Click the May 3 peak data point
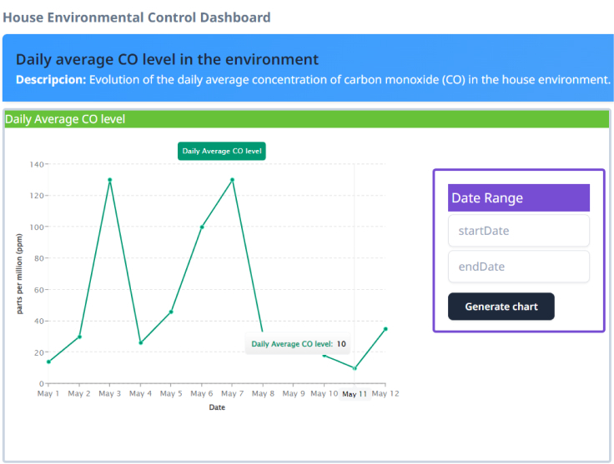 [x=109, y=180]
